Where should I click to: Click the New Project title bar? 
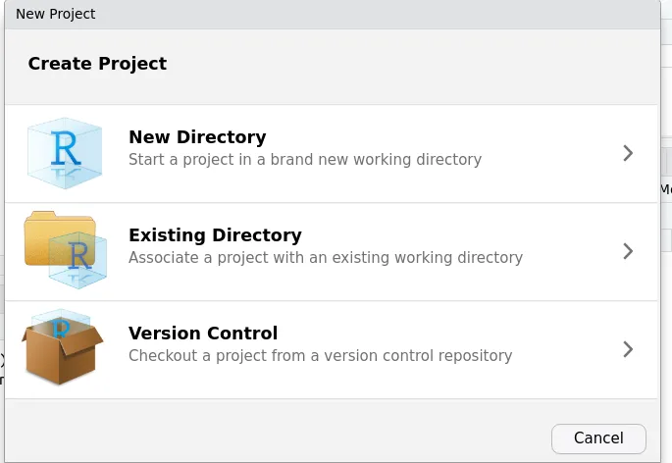click(333, 14)
